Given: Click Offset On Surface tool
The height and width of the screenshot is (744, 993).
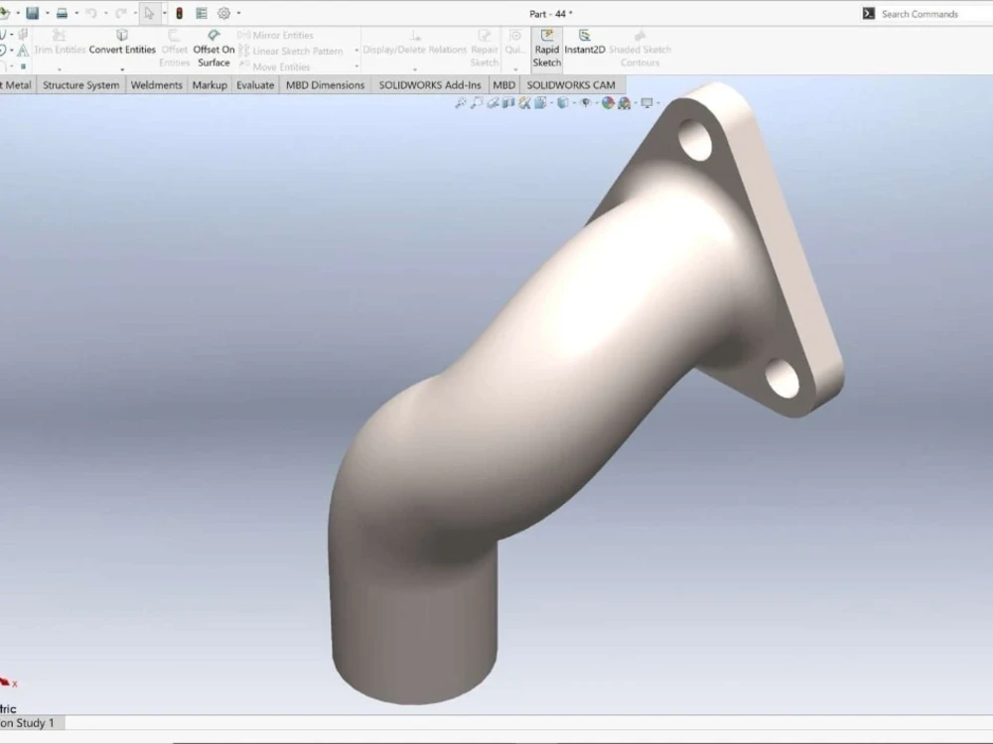Looking at the screenshot, I should coord(213,49).
